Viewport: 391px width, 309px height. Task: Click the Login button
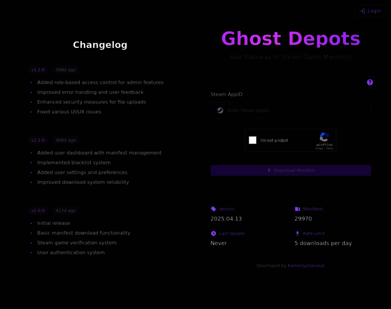coord(370,11)
